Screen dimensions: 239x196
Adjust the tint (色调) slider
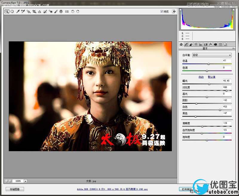[207, 71]
